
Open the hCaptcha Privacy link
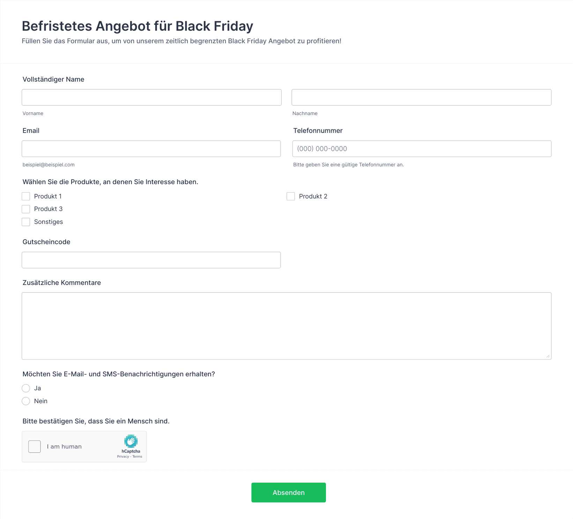point(123,457)
